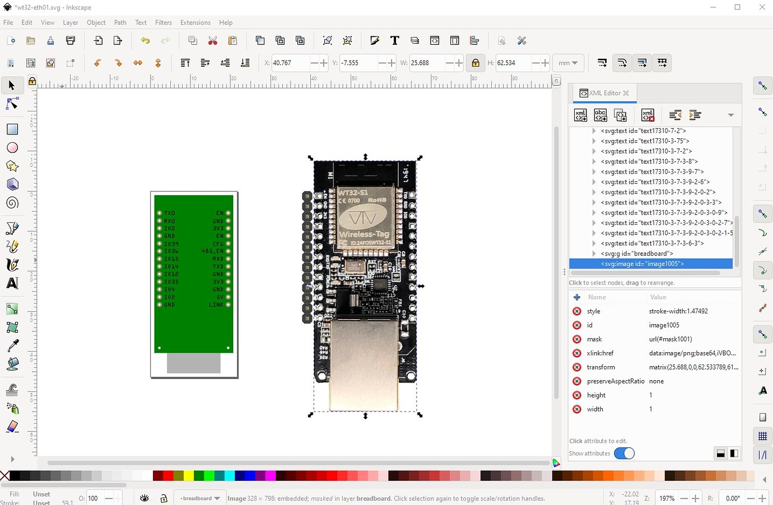773x505 pixels.
Task: Open the File menu
Action: [8, 22]
